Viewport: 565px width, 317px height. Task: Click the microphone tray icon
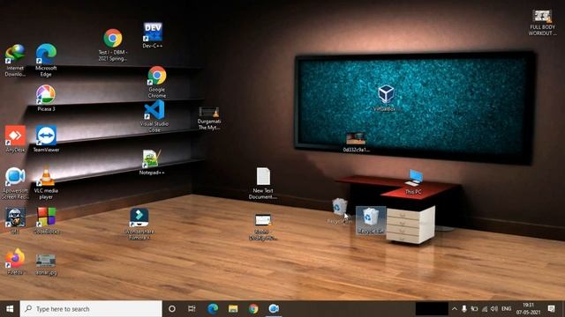click(x=464, y=309)
